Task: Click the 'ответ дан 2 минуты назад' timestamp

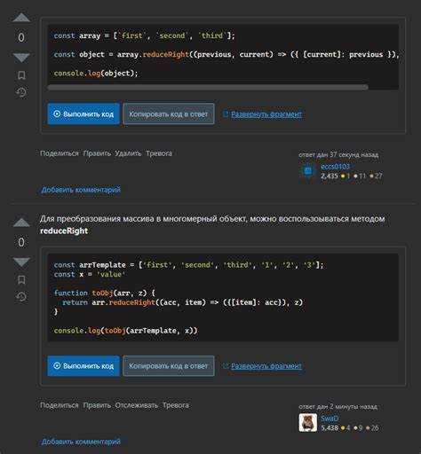Action: pyautogui.click(x=338, y=407)
